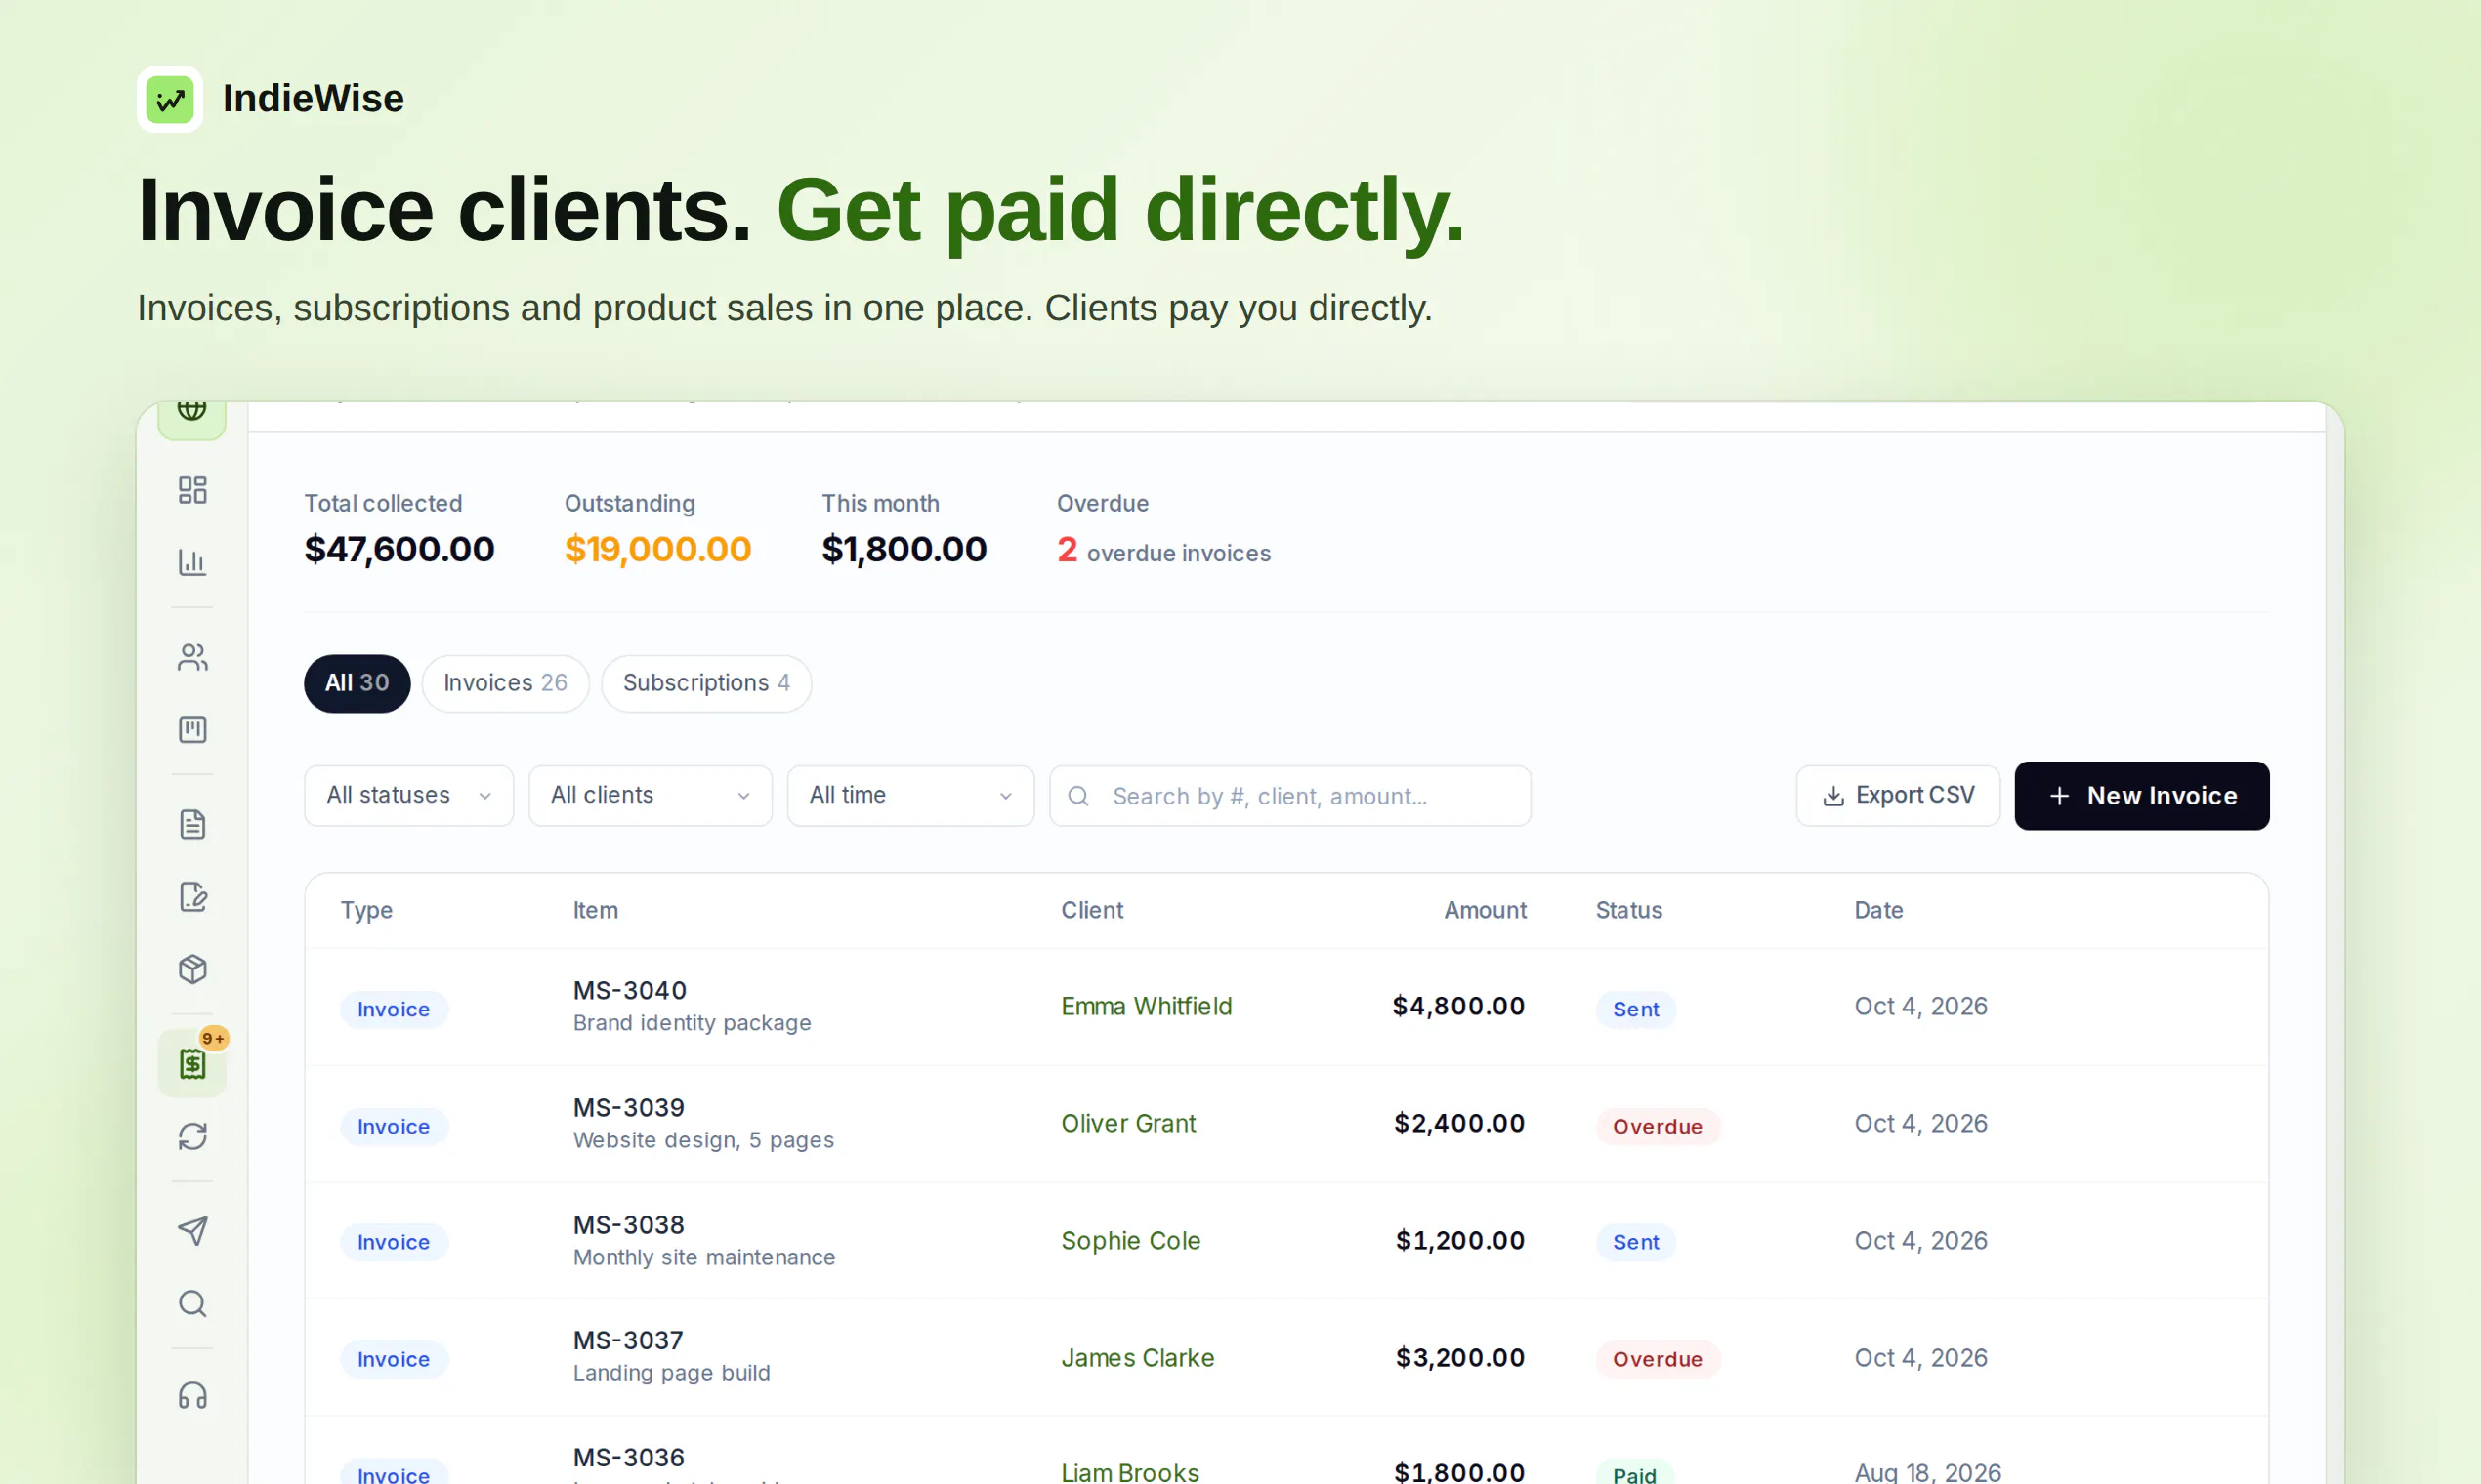Select the All 30 tab

(x=357, y=683)
